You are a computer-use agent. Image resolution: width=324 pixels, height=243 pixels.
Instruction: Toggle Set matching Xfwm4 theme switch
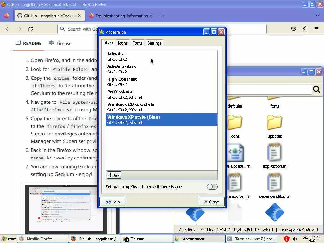pos(212,187)
